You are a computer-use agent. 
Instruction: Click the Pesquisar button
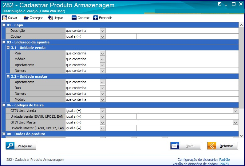pyautogui.click(x=21, y=146)
